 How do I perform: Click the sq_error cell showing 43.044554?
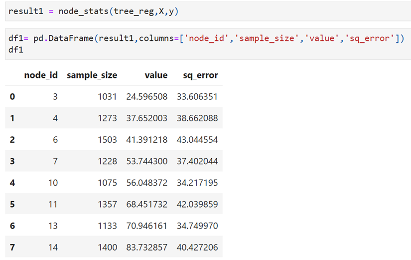click(x=197, y=140)
